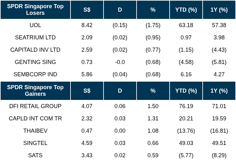Click SEMBCORP IND stock name
This screenshot has height=162, width=236.
35,74
